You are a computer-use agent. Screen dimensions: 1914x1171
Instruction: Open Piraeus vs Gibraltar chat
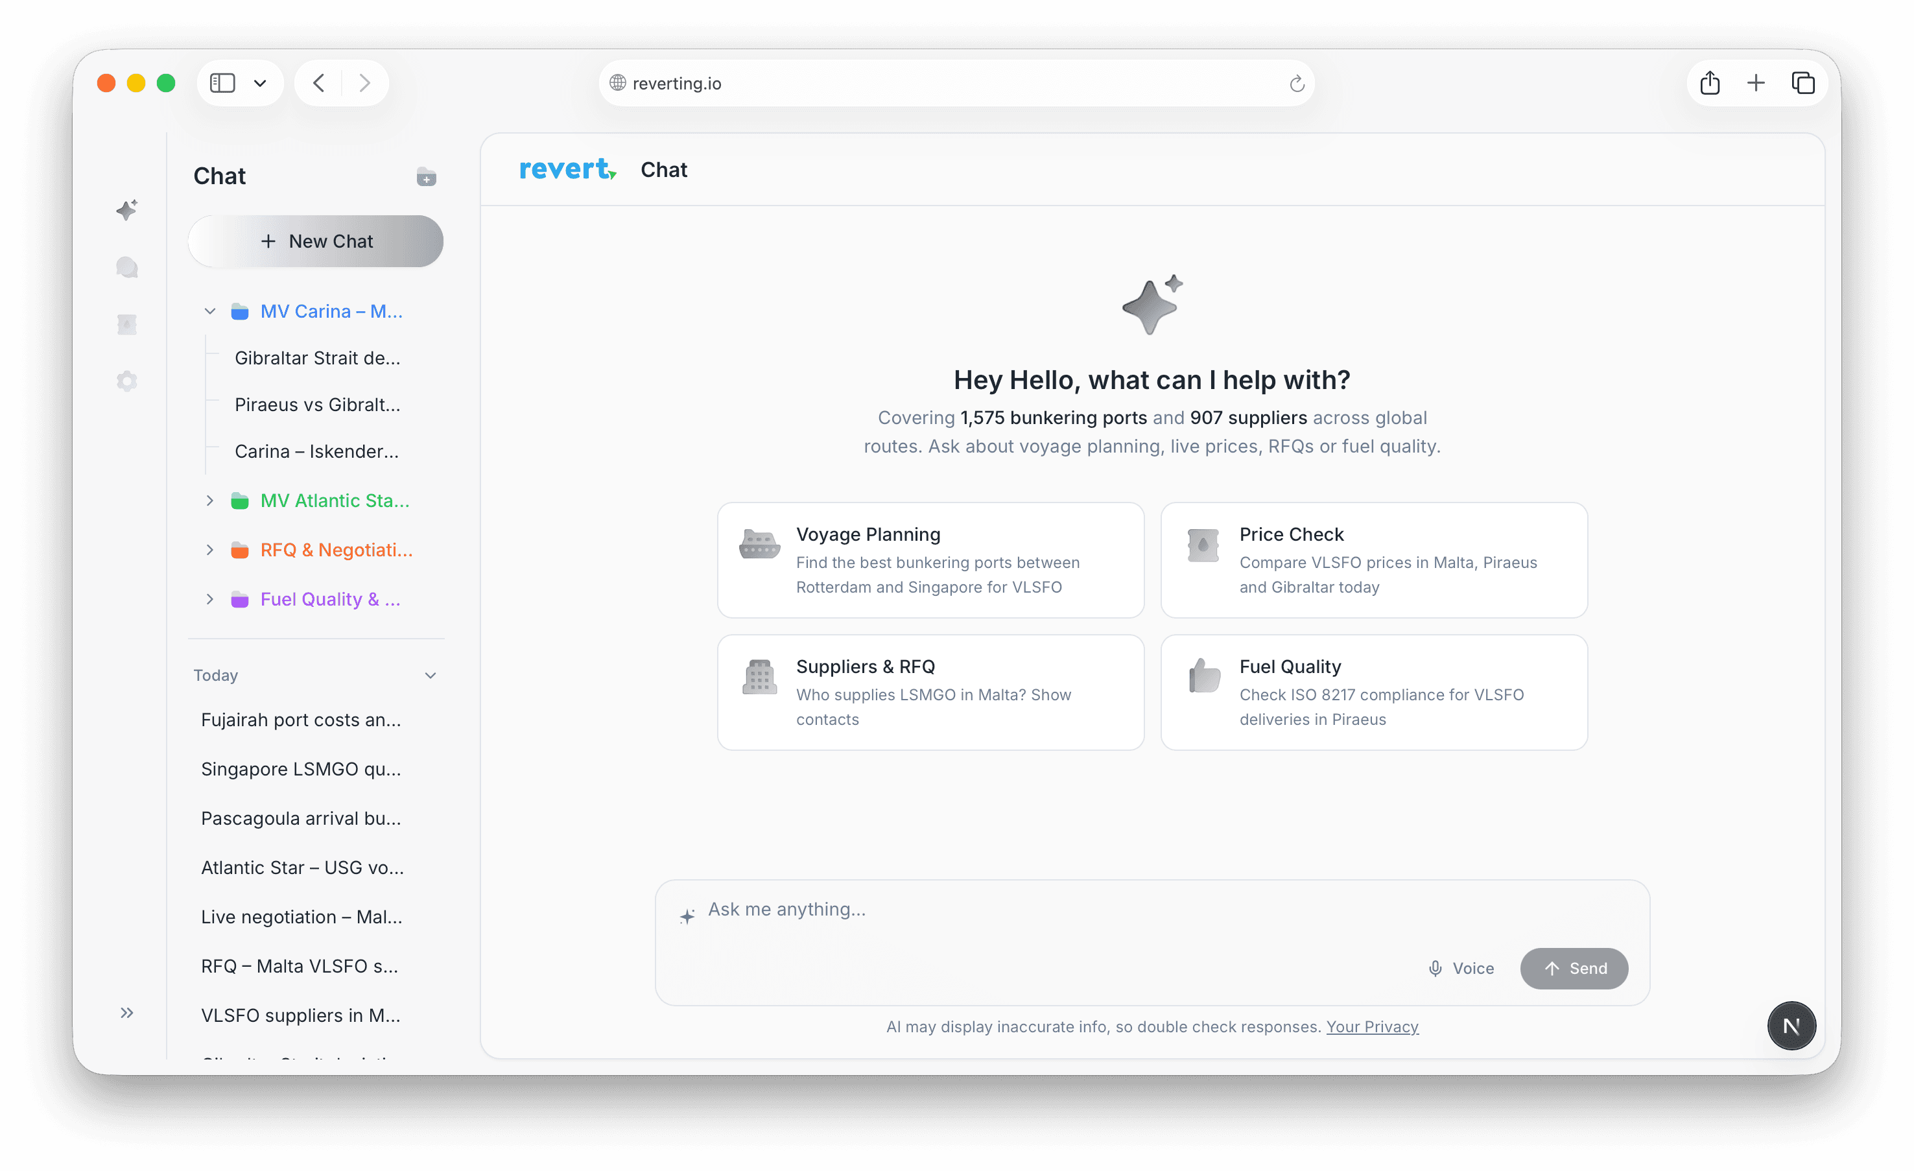(318, 405)
